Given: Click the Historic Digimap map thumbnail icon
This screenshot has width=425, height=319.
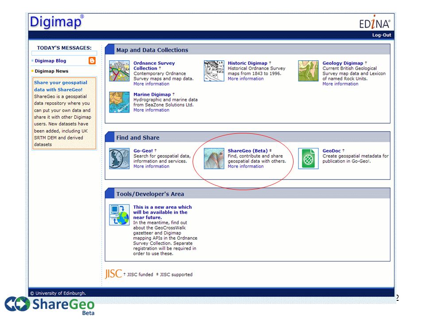Looking at the screenshot, I should (214, 71).
